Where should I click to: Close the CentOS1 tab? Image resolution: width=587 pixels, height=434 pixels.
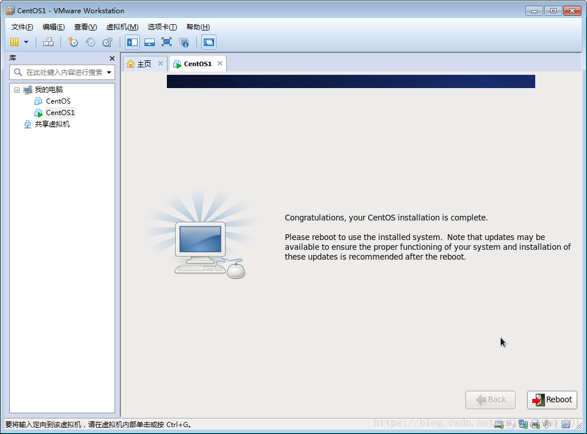tap(220, 63)
